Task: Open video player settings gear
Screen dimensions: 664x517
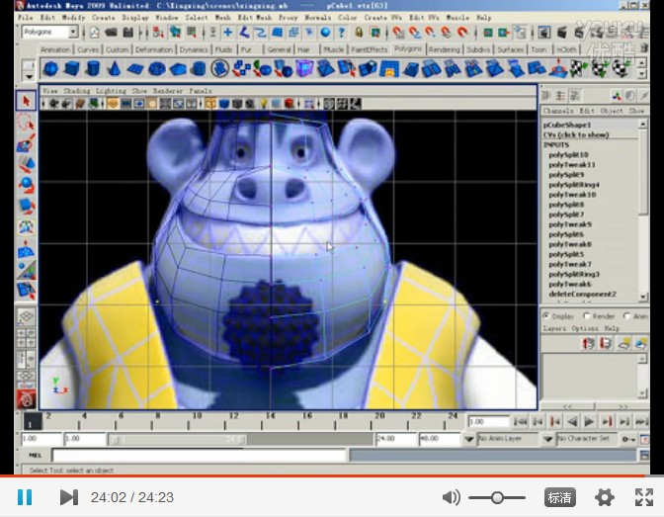Action: 605,497
